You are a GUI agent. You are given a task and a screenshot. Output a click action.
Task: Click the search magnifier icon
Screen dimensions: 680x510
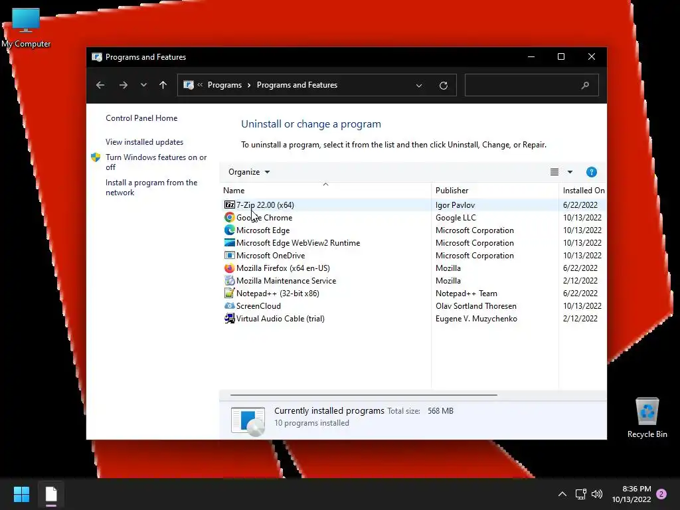point(585,85)
